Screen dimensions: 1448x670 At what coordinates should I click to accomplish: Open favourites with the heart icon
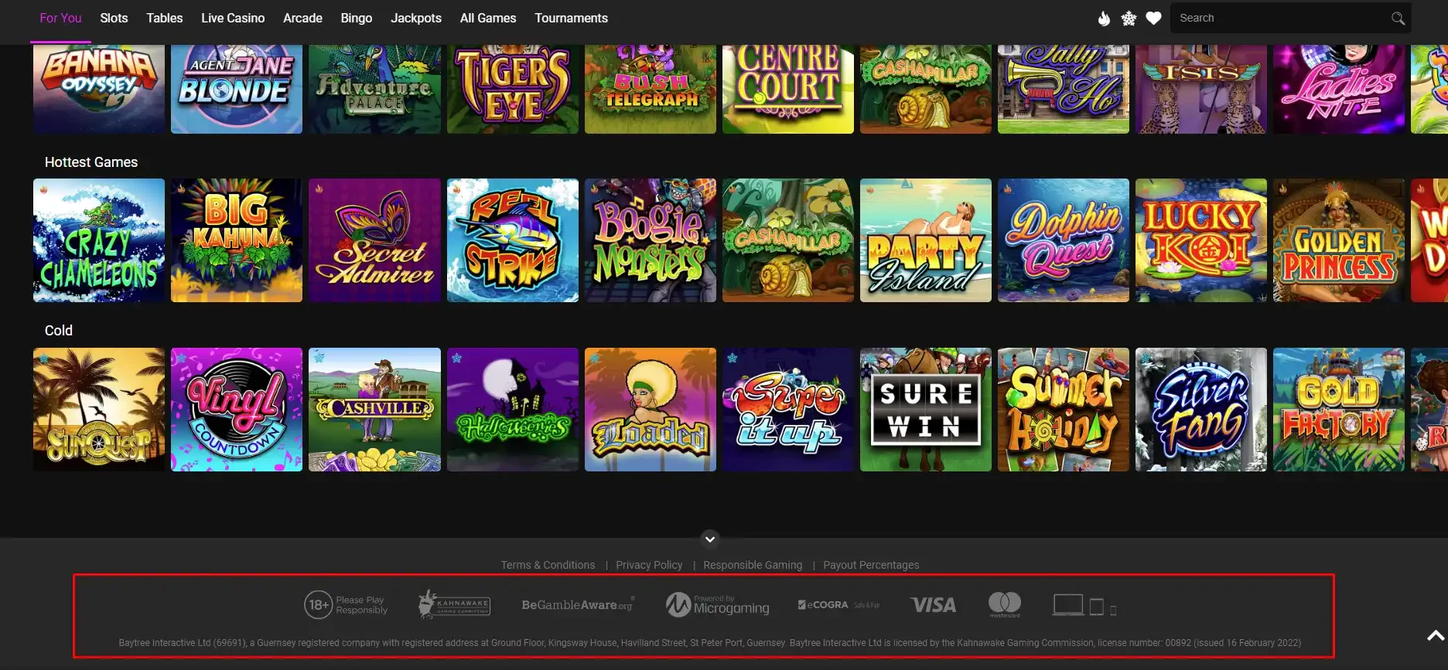click(1153, 19)
